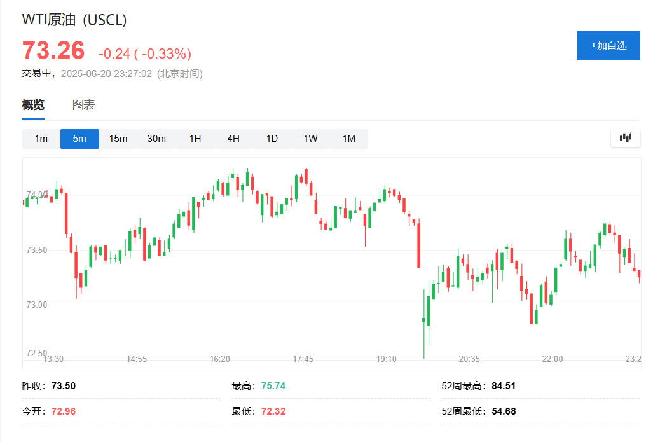The image size is (653, 442).
Task: Show the 1D daily chart
Action: [x=272, y=139]
